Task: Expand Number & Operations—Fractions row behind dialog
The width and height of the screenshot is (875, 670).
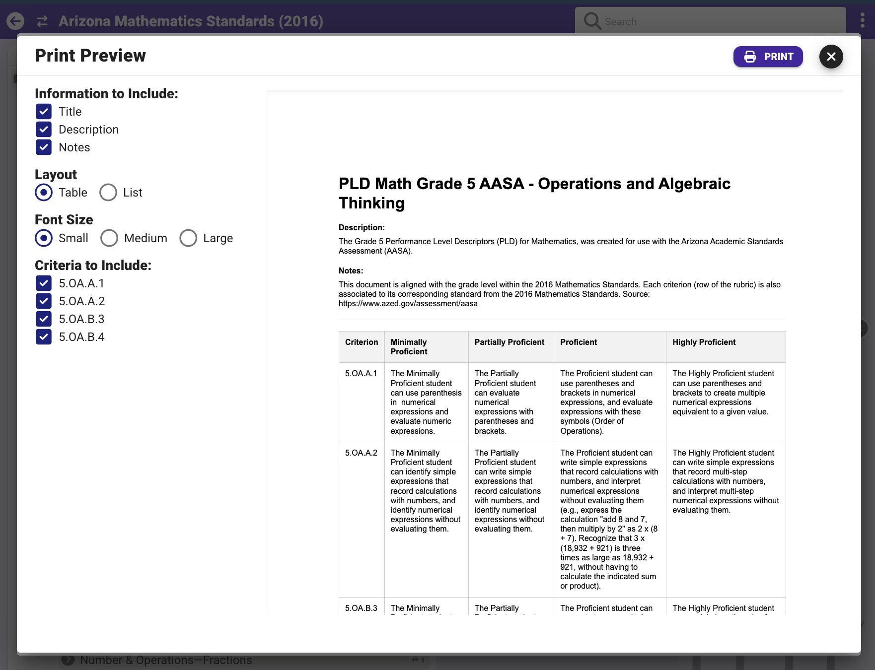Action: click(68, 660)
